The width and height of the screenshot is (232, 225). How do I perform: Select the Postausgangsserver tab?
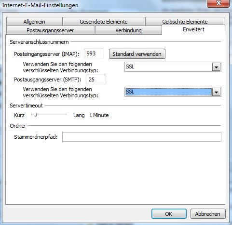tap(50, 30)
